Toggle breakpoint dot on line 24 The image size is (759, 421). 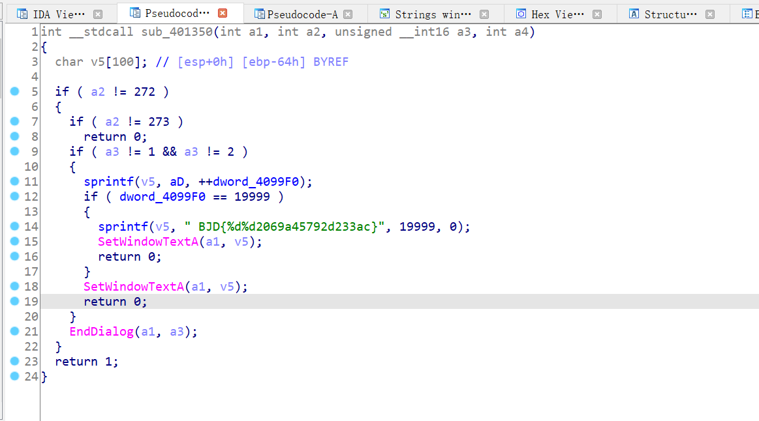pyautogui.click(x=15, y=376)
